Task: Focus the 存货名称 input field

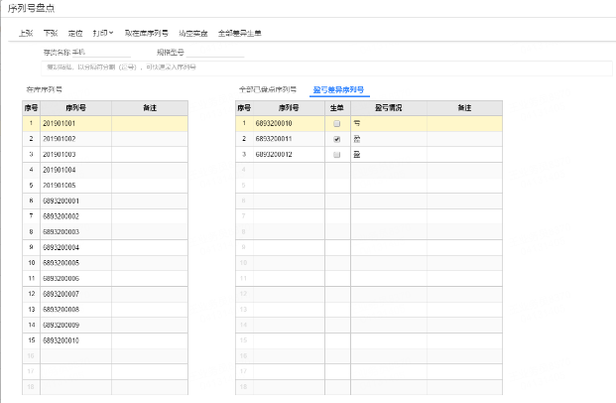Action: coord(101,53)
